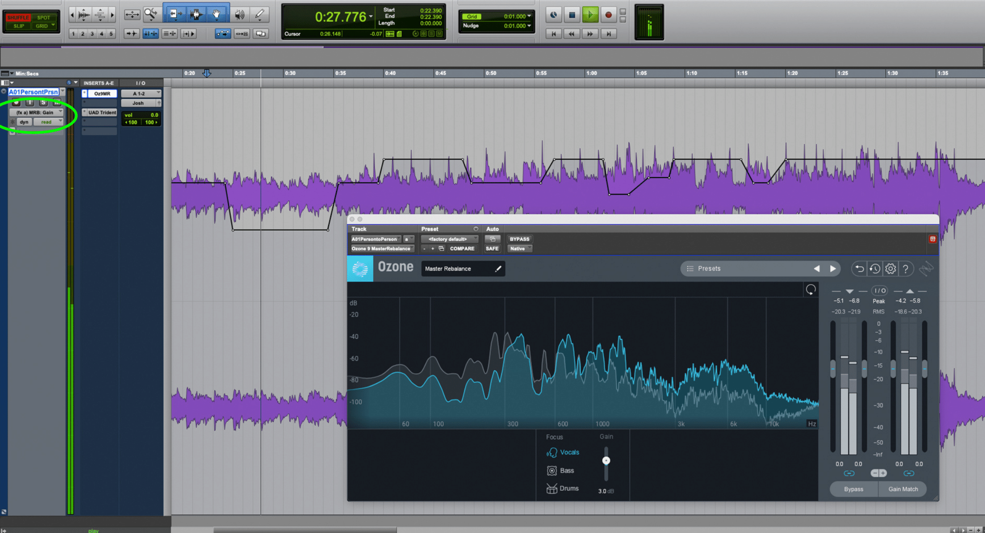Toggle Insertion Follows Playback icon
The image size is (985, 533).
pyautogui.click(x=188, y=34)
